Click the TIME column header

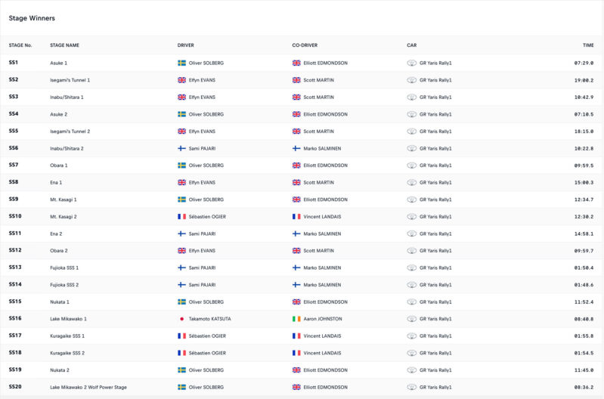click(x=588, y=45)
